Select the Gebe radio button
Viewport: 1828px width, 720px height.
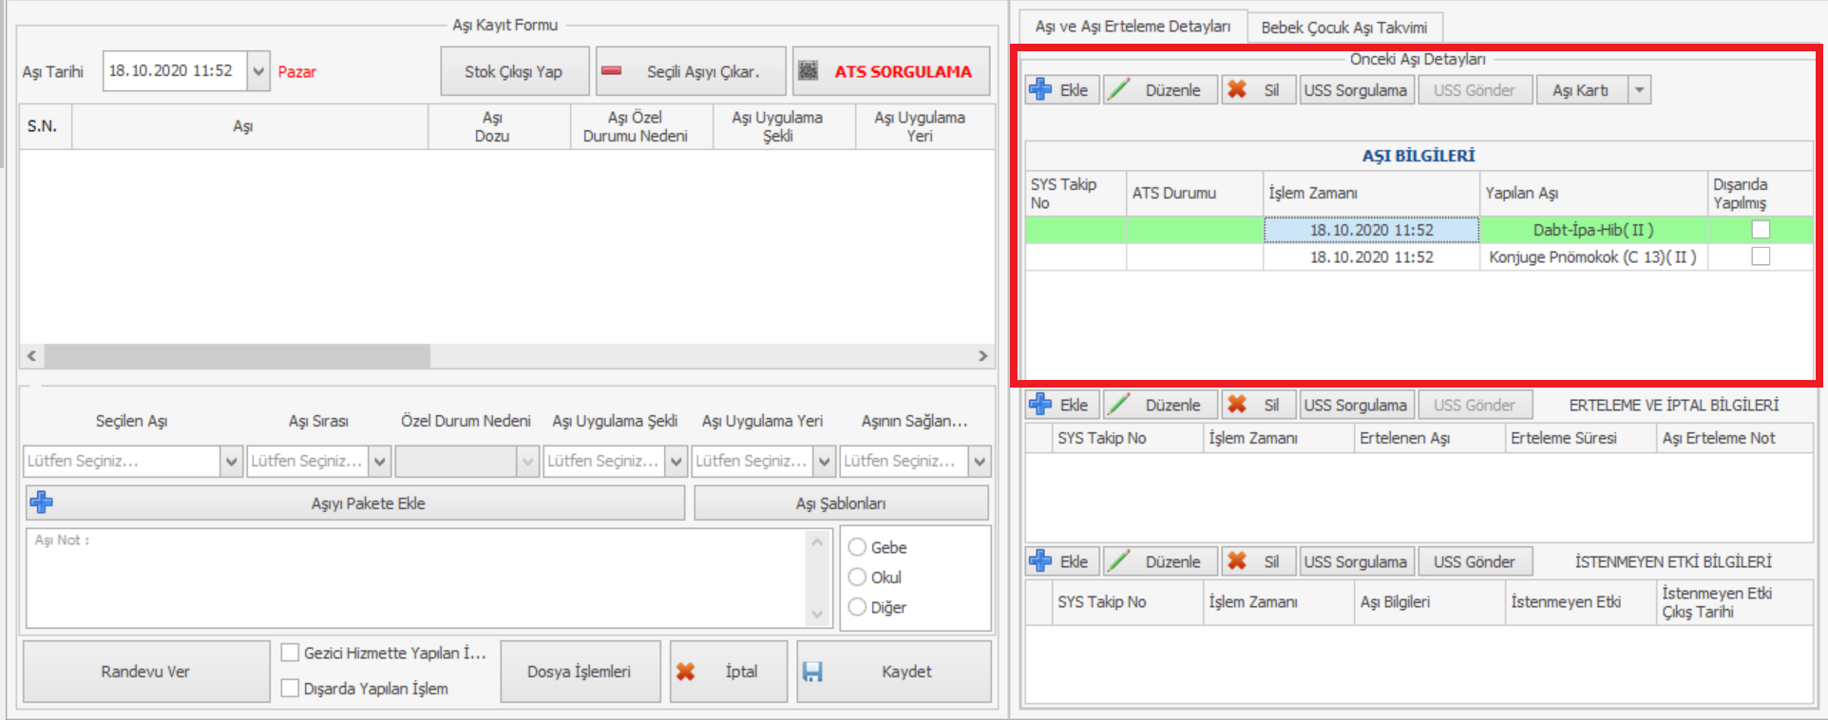[857, 547]
